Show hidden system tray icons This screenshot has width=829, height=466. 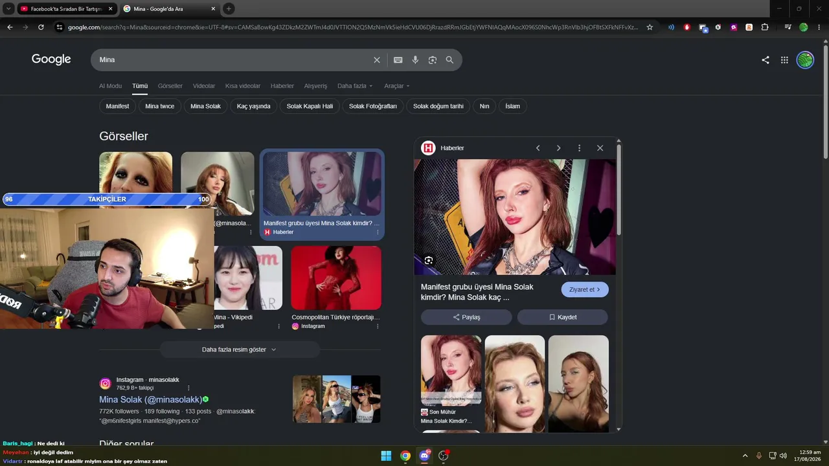point(745,456)
